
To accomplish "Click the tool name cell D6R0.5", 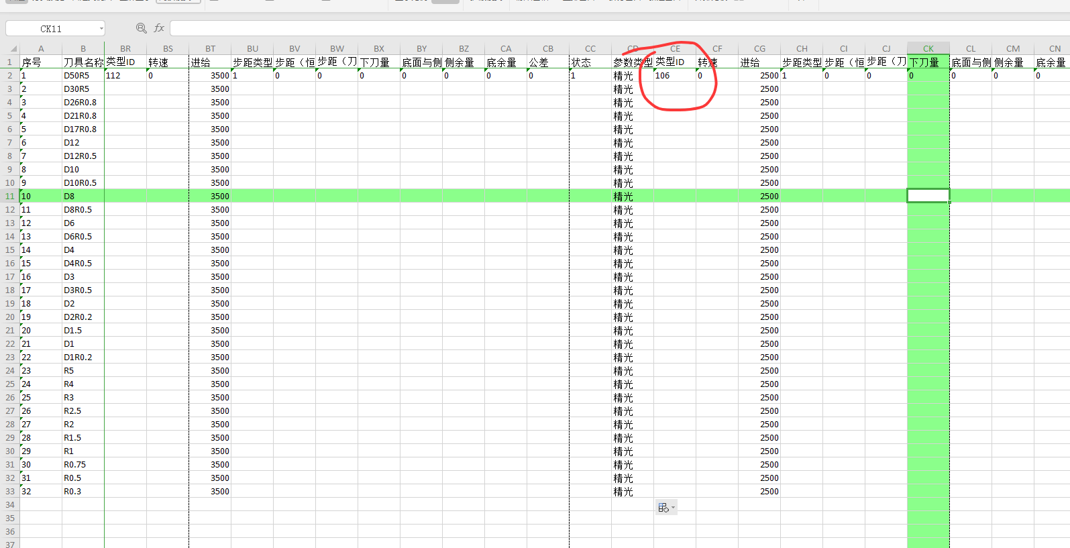I will point(83,236).
